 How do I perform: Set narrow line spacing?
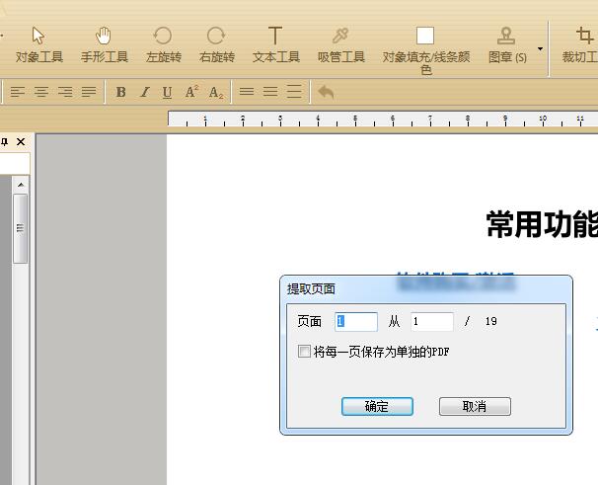click(x=247, y=92)
